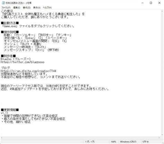Click the ダッシュ: Shift + 移動 line
The width and height of the screenshot is (164, 144).
click(x=22, y=44)
